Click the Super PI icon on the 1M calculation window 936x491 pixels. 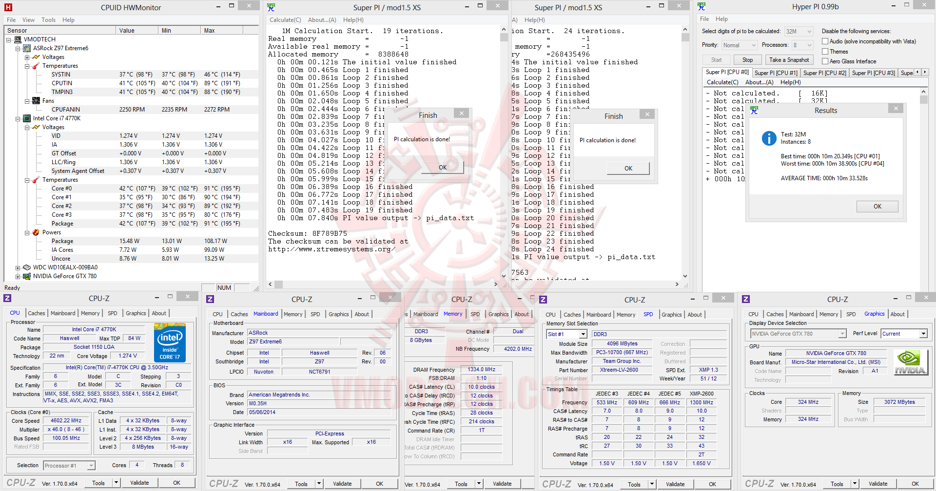click(x=271, y=7)
